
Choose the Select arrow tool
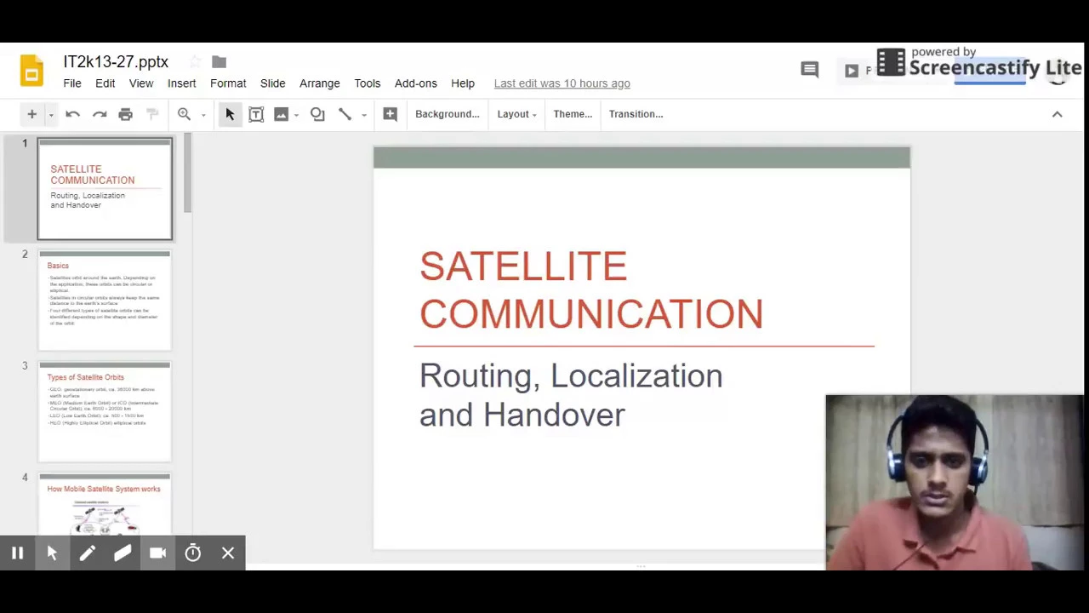point(230,114)
